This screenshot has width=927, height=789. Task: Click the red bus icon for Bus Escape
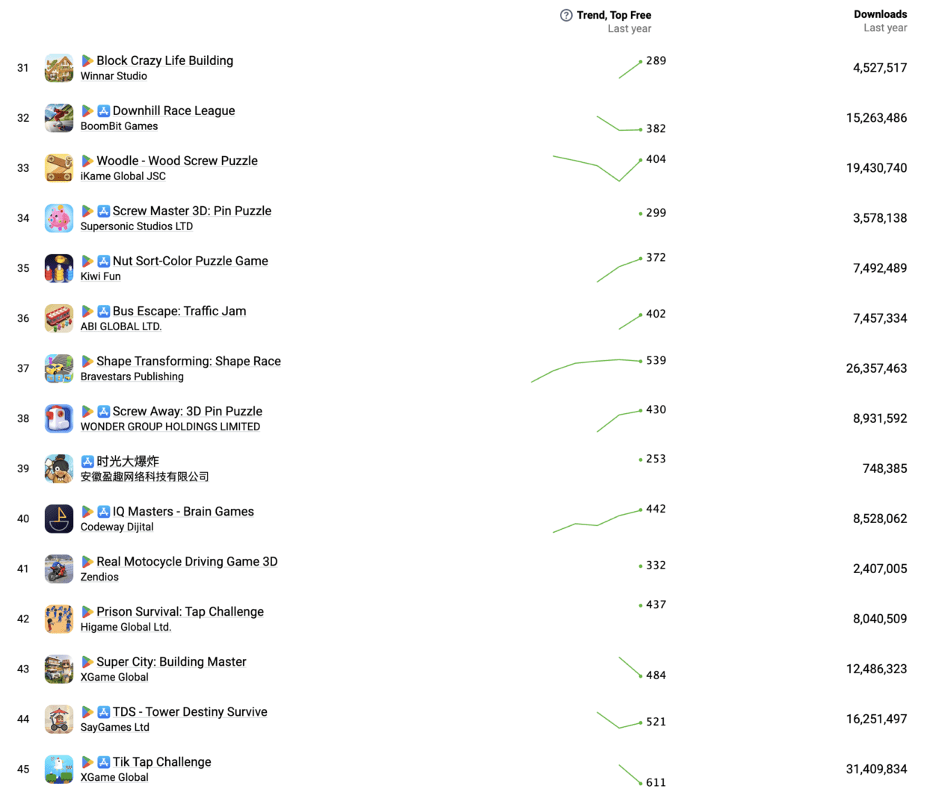point(59,318)
